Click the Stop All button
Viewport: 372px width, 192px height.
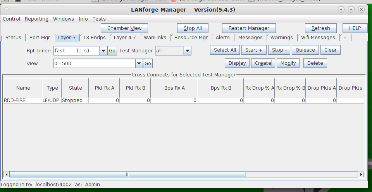click(193, 28)
